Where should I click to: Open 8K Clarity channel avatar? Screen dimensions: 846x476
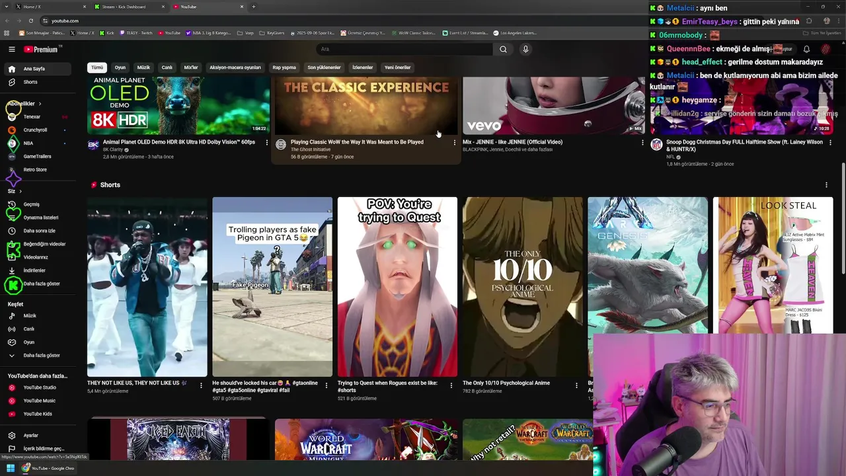click(x=93, y=145)
